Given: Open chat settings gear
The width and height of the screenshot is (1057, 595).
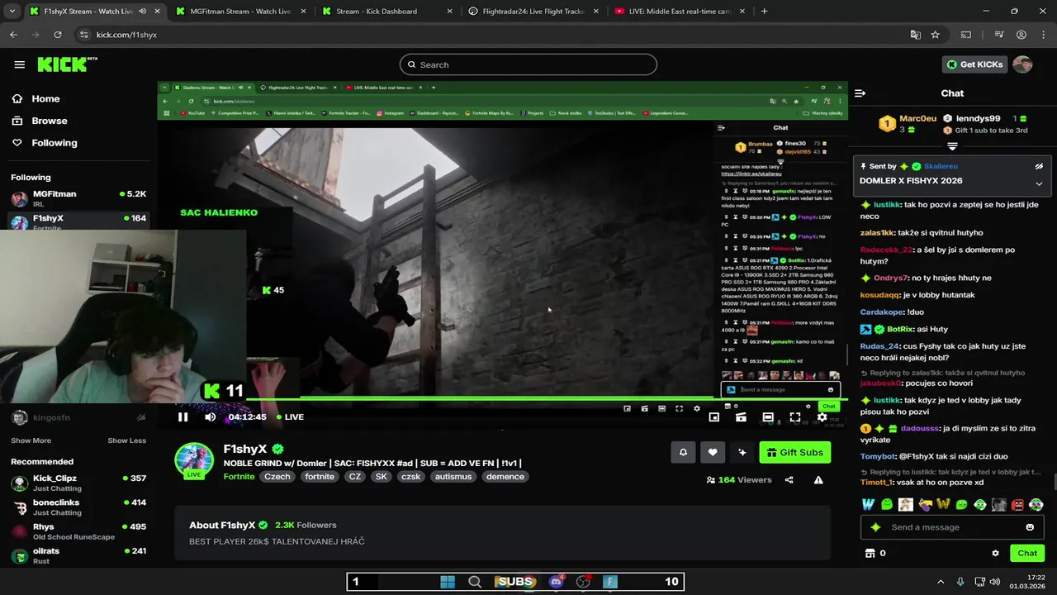Looking at the screenshot, I should pos(995,553).
